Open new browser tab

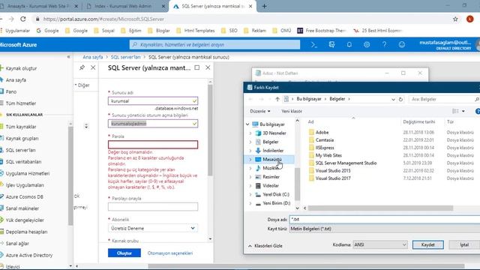click(x=264, y=6)
